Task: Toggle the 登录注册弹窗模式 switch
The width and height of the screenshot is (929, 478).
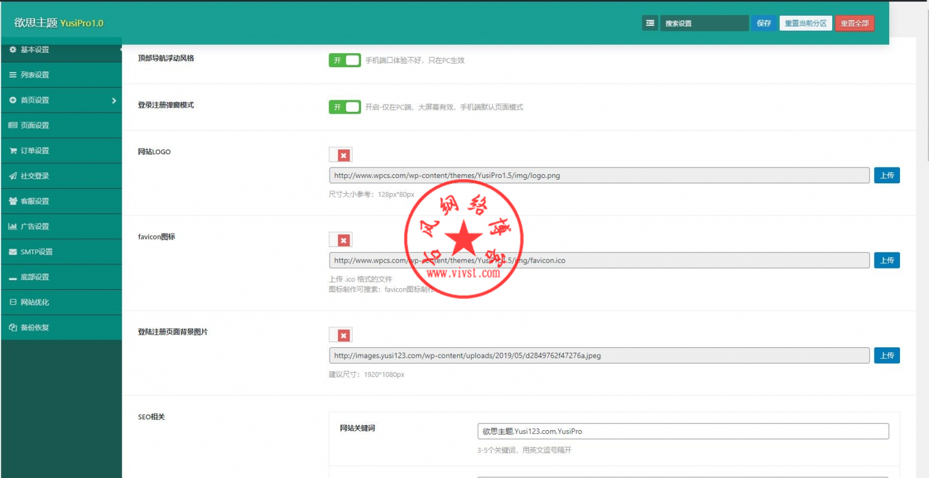Action: (x=345, y=107)
